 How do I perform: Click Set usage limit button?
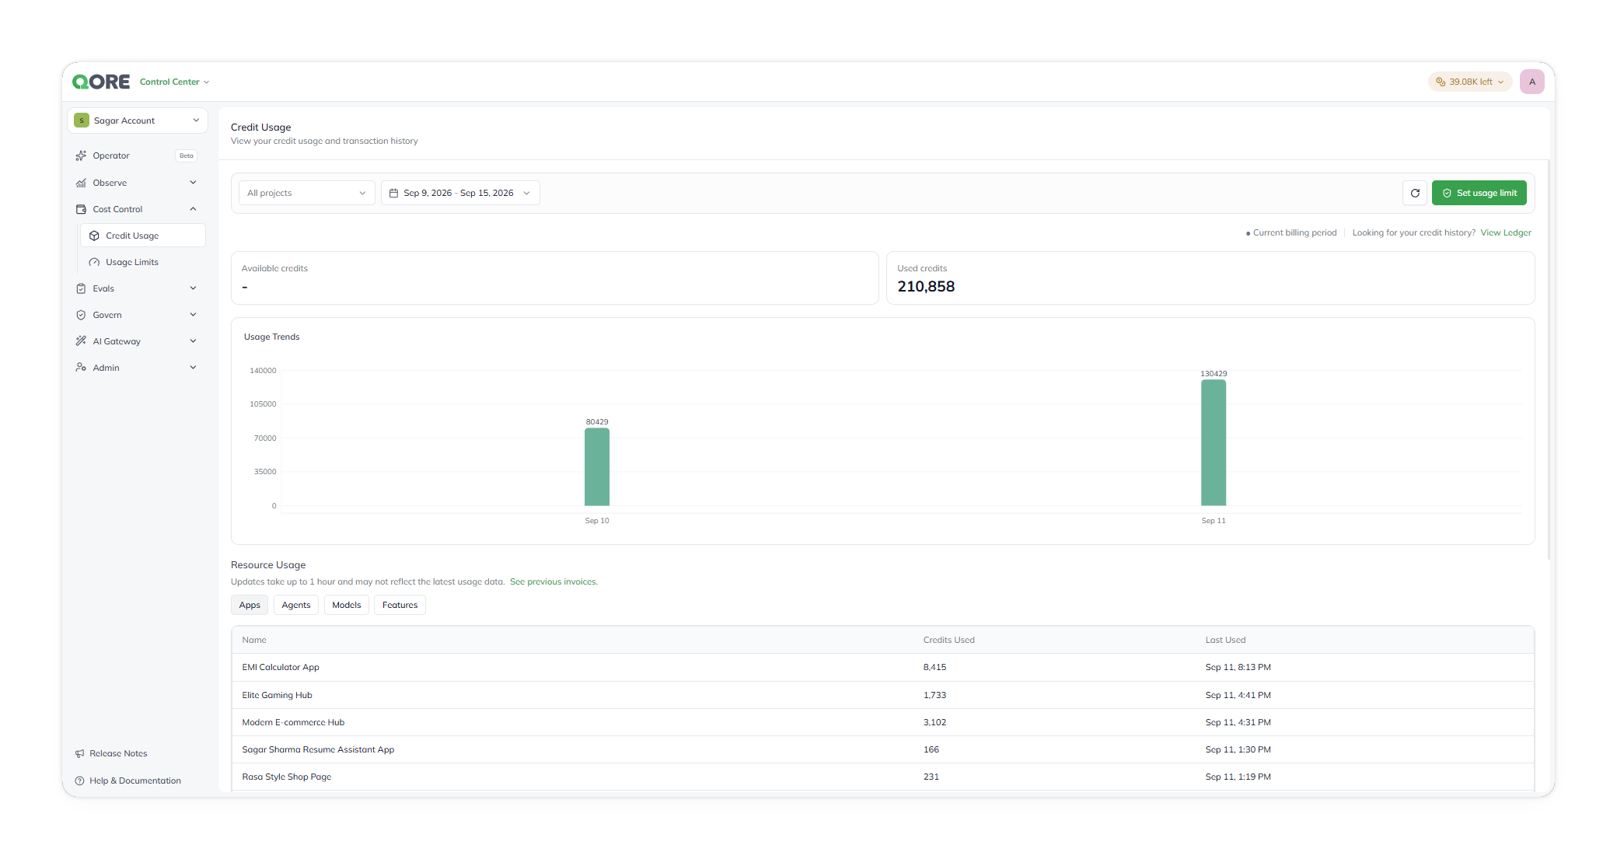point(1479,193)
